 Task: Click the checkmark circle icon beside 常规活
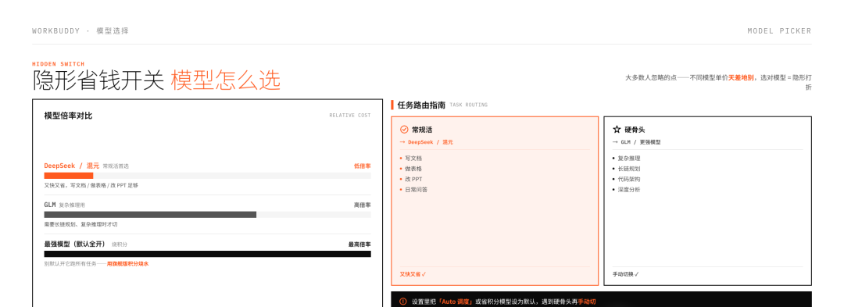coord(404,130)
